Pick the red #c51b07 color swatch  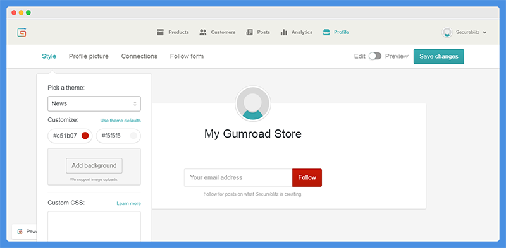[85, 136]
